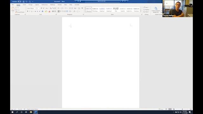Clear all formatting
The image size is (203, 114).
(x=51, y=8)
